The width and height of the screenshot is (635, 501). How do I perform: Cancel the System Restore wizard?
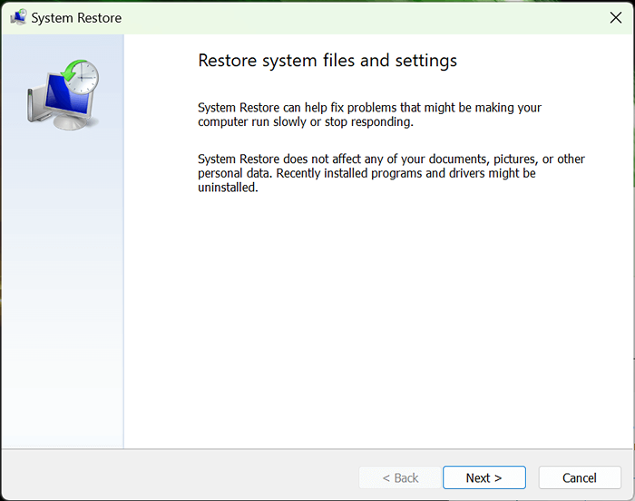580,477
